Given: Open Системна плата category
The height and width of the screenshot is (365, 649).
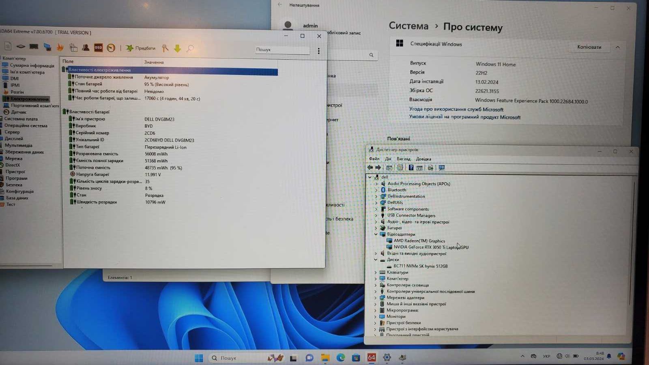Looking at the screenshot, I should tap(21, 119).
